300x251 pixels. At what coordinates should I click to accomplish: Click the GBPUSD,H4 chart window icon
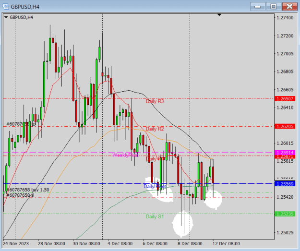point(6,7)
